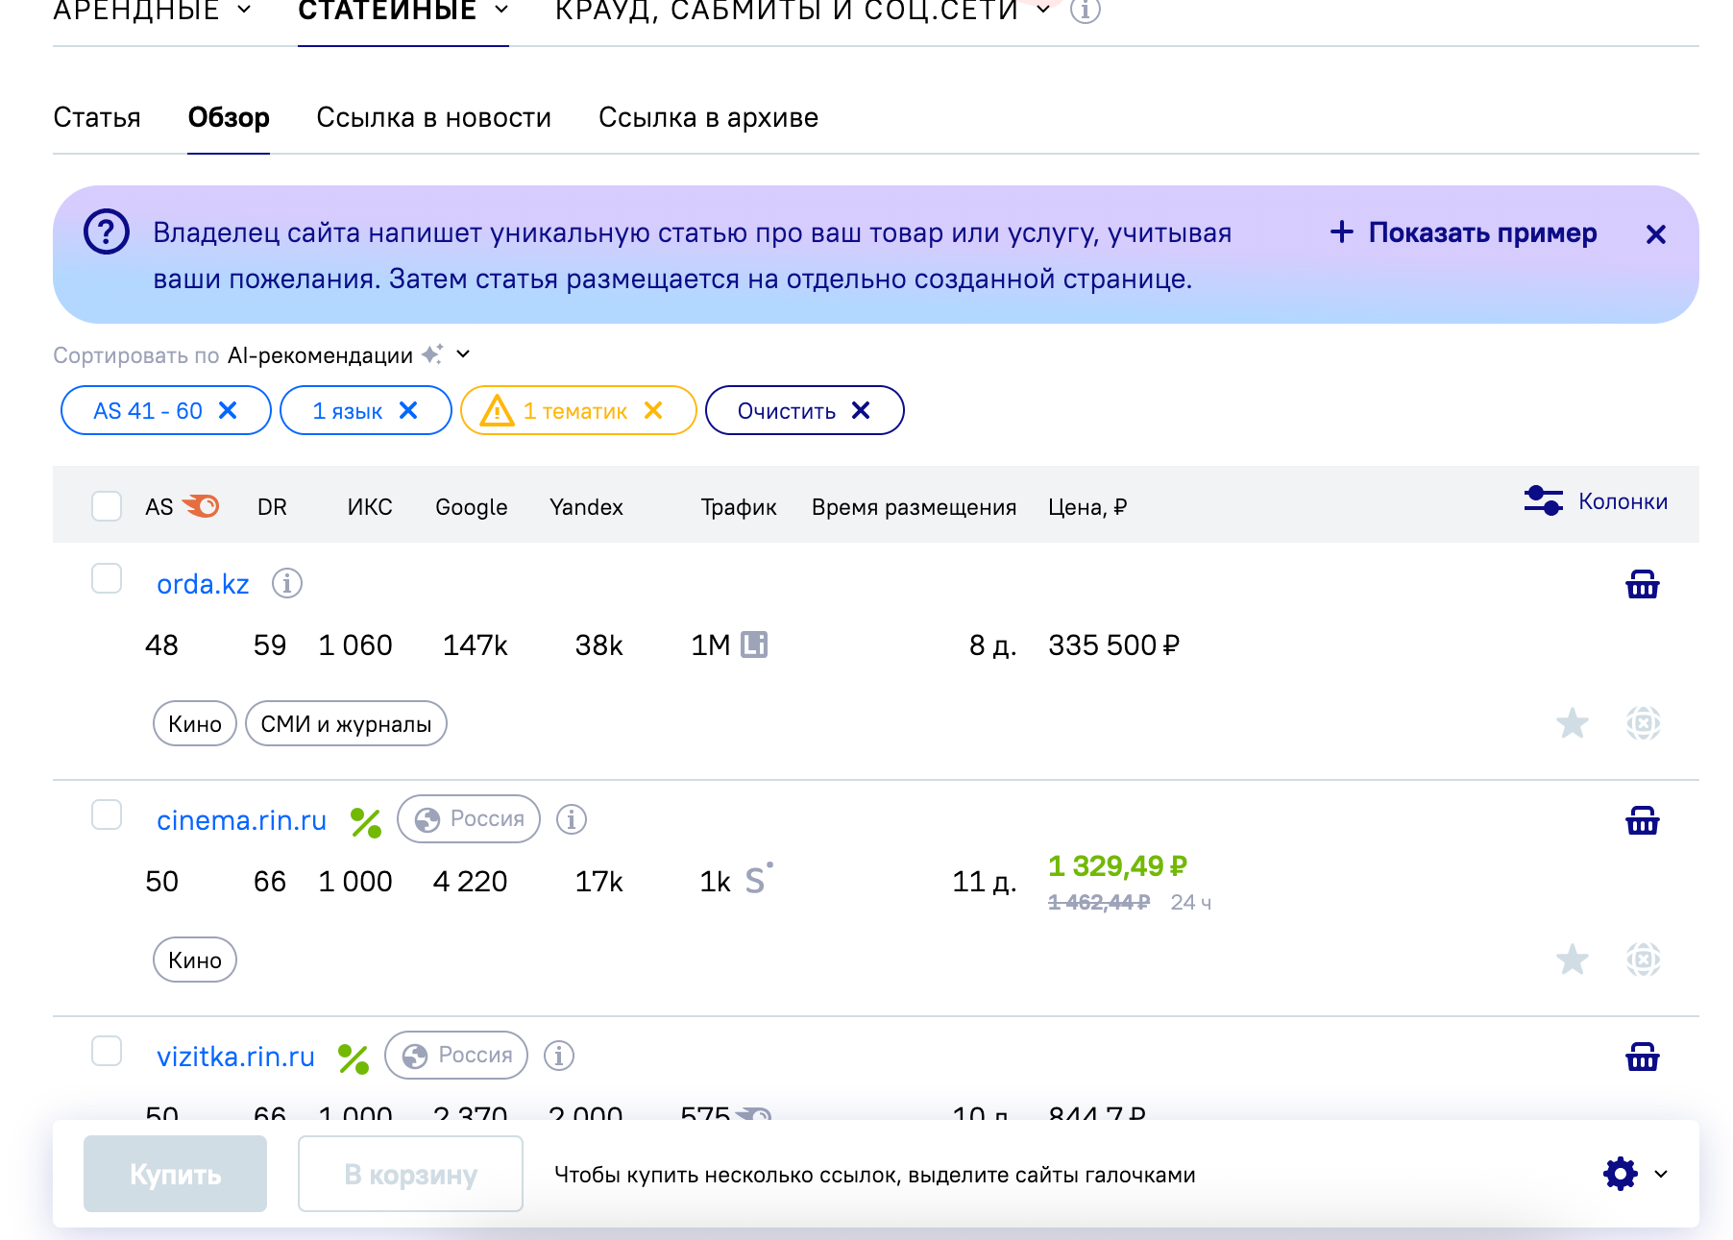
Task: Select the cinema.rin.ru row checkbox
Action: pyautogui.click(x=107, y=815)
